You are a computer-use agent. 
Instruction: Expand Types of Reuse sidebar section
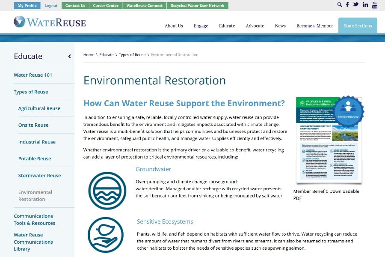click(x=31, y=92)
